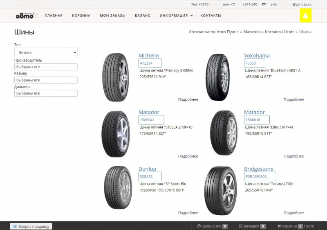Screen dimensions: 327x230
Task: Open the Размер selector
Action: pos(46,80)
